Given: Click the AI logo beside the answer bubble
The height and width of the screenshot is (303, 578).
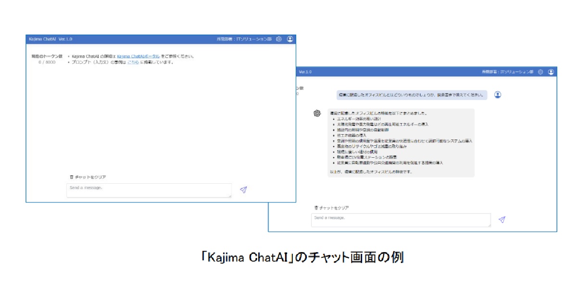Looking at the screenshot, I should (x=317, y=113).
